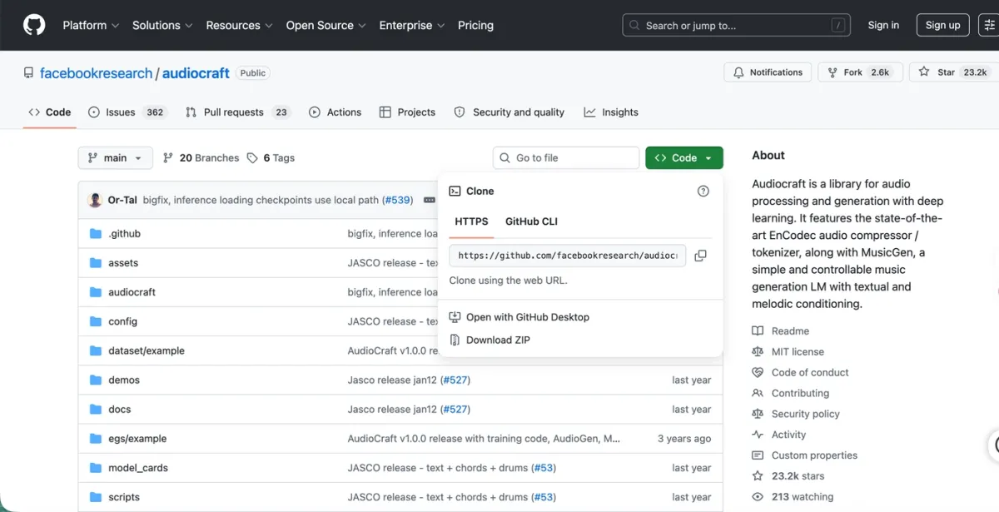Select the HTTPS clone tab
This screenshot has width=999, height=512.
[x=471, y=221]
